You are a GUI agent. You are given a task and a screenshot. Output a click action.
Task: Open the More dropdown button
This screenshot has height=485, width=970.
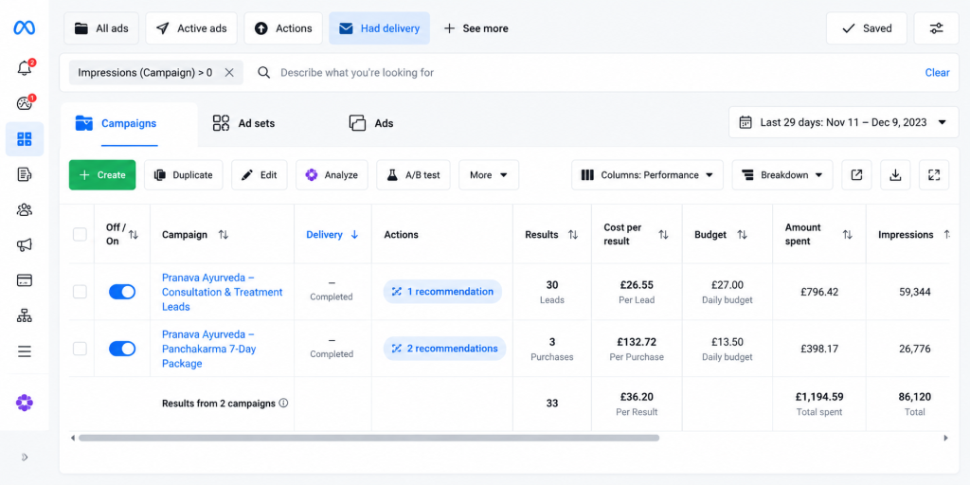[489, 175]
